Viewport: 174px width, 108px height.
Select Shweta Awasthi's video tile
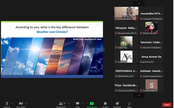pyautogui.click(x=126, y=14)
